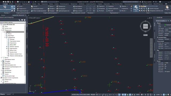Click the Вставить (Paste) button
This screenshot has width=171, height=96.
167,8
